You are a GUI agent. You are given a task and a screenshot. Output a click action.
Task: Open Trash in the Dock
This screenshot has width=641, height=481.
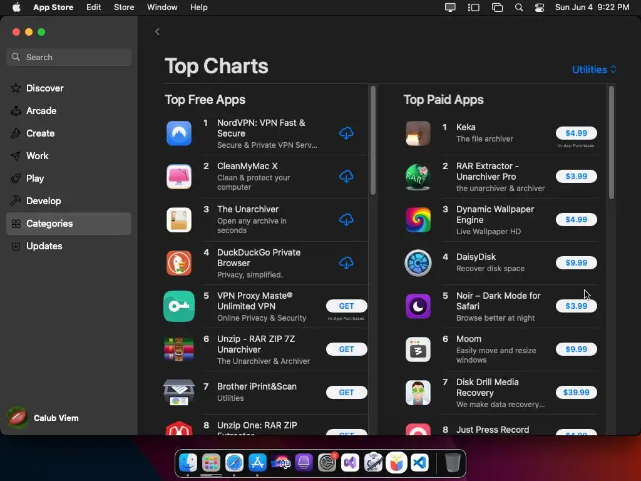click(453, 463)
